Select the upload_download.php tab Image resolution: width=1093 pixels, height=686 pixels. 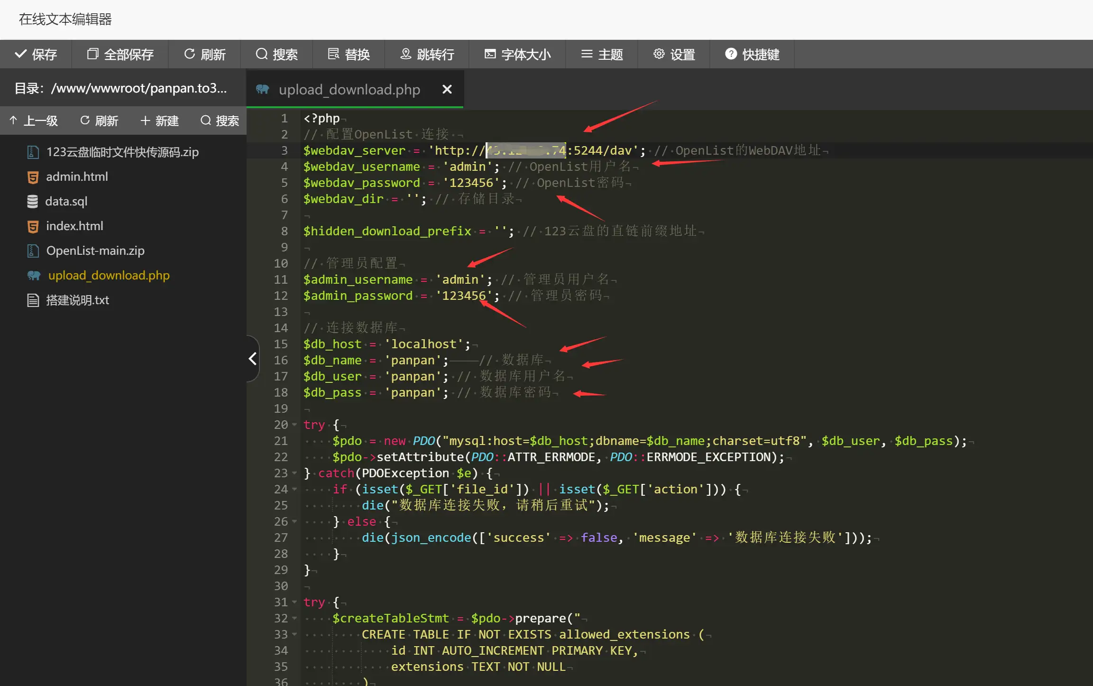[x=349, y=89]
